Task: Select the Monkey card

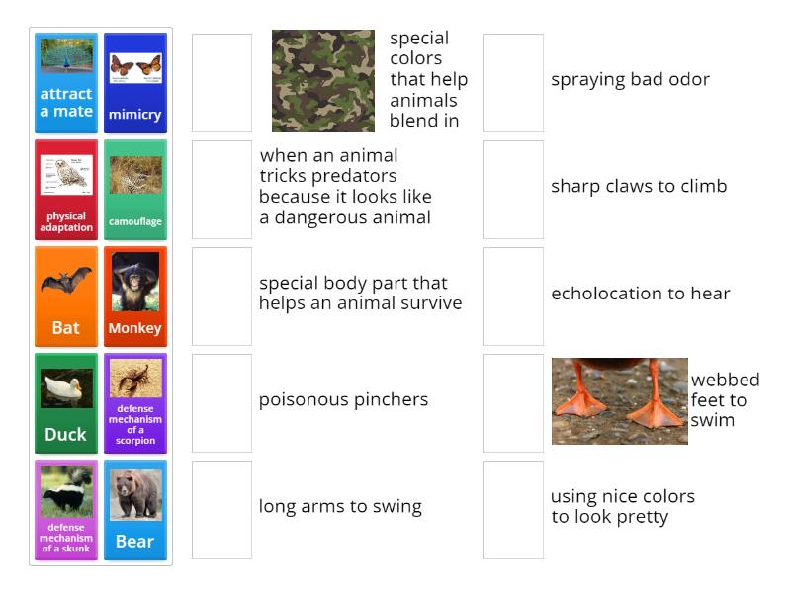Action: coord(134,295)
